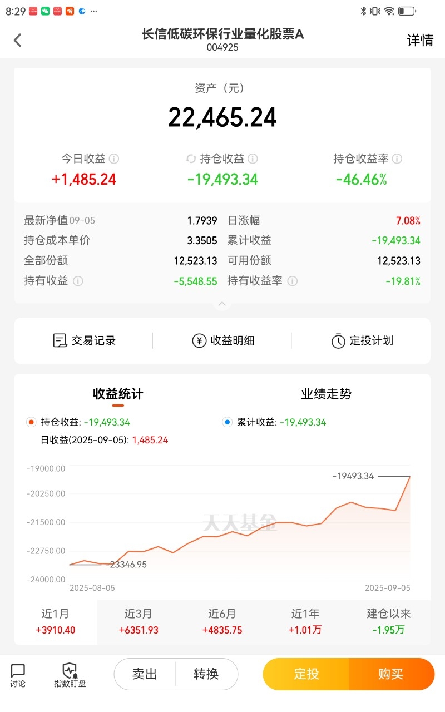This screenshot has height=712, width=445.
Task: Tap the back arrow icon
Action: click(x=18, y=40)
